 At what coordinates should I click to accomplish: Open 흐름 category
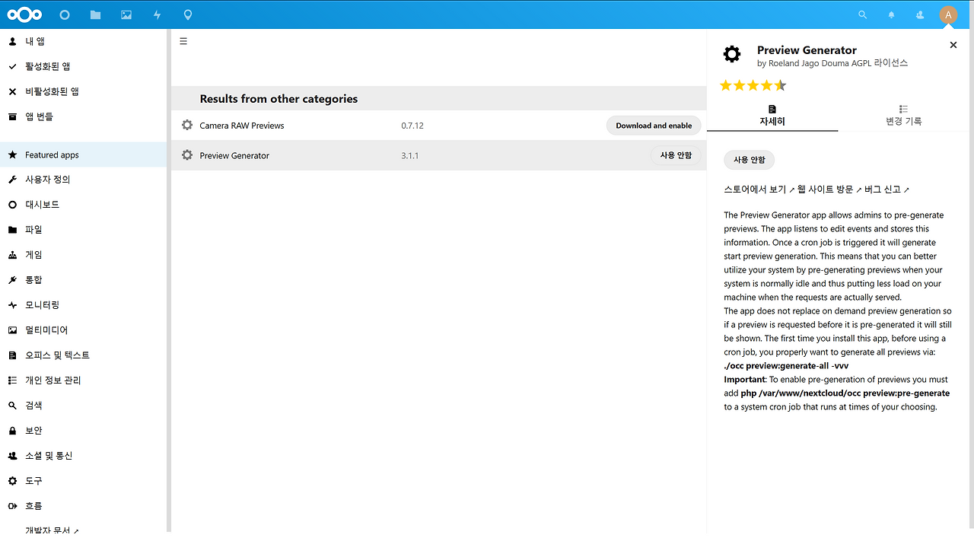pyautogui.click(x=83, y=506)
